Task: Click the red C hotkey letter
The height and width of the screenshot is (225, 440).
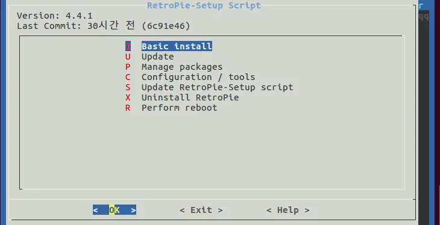Action: tap(128, 77)
